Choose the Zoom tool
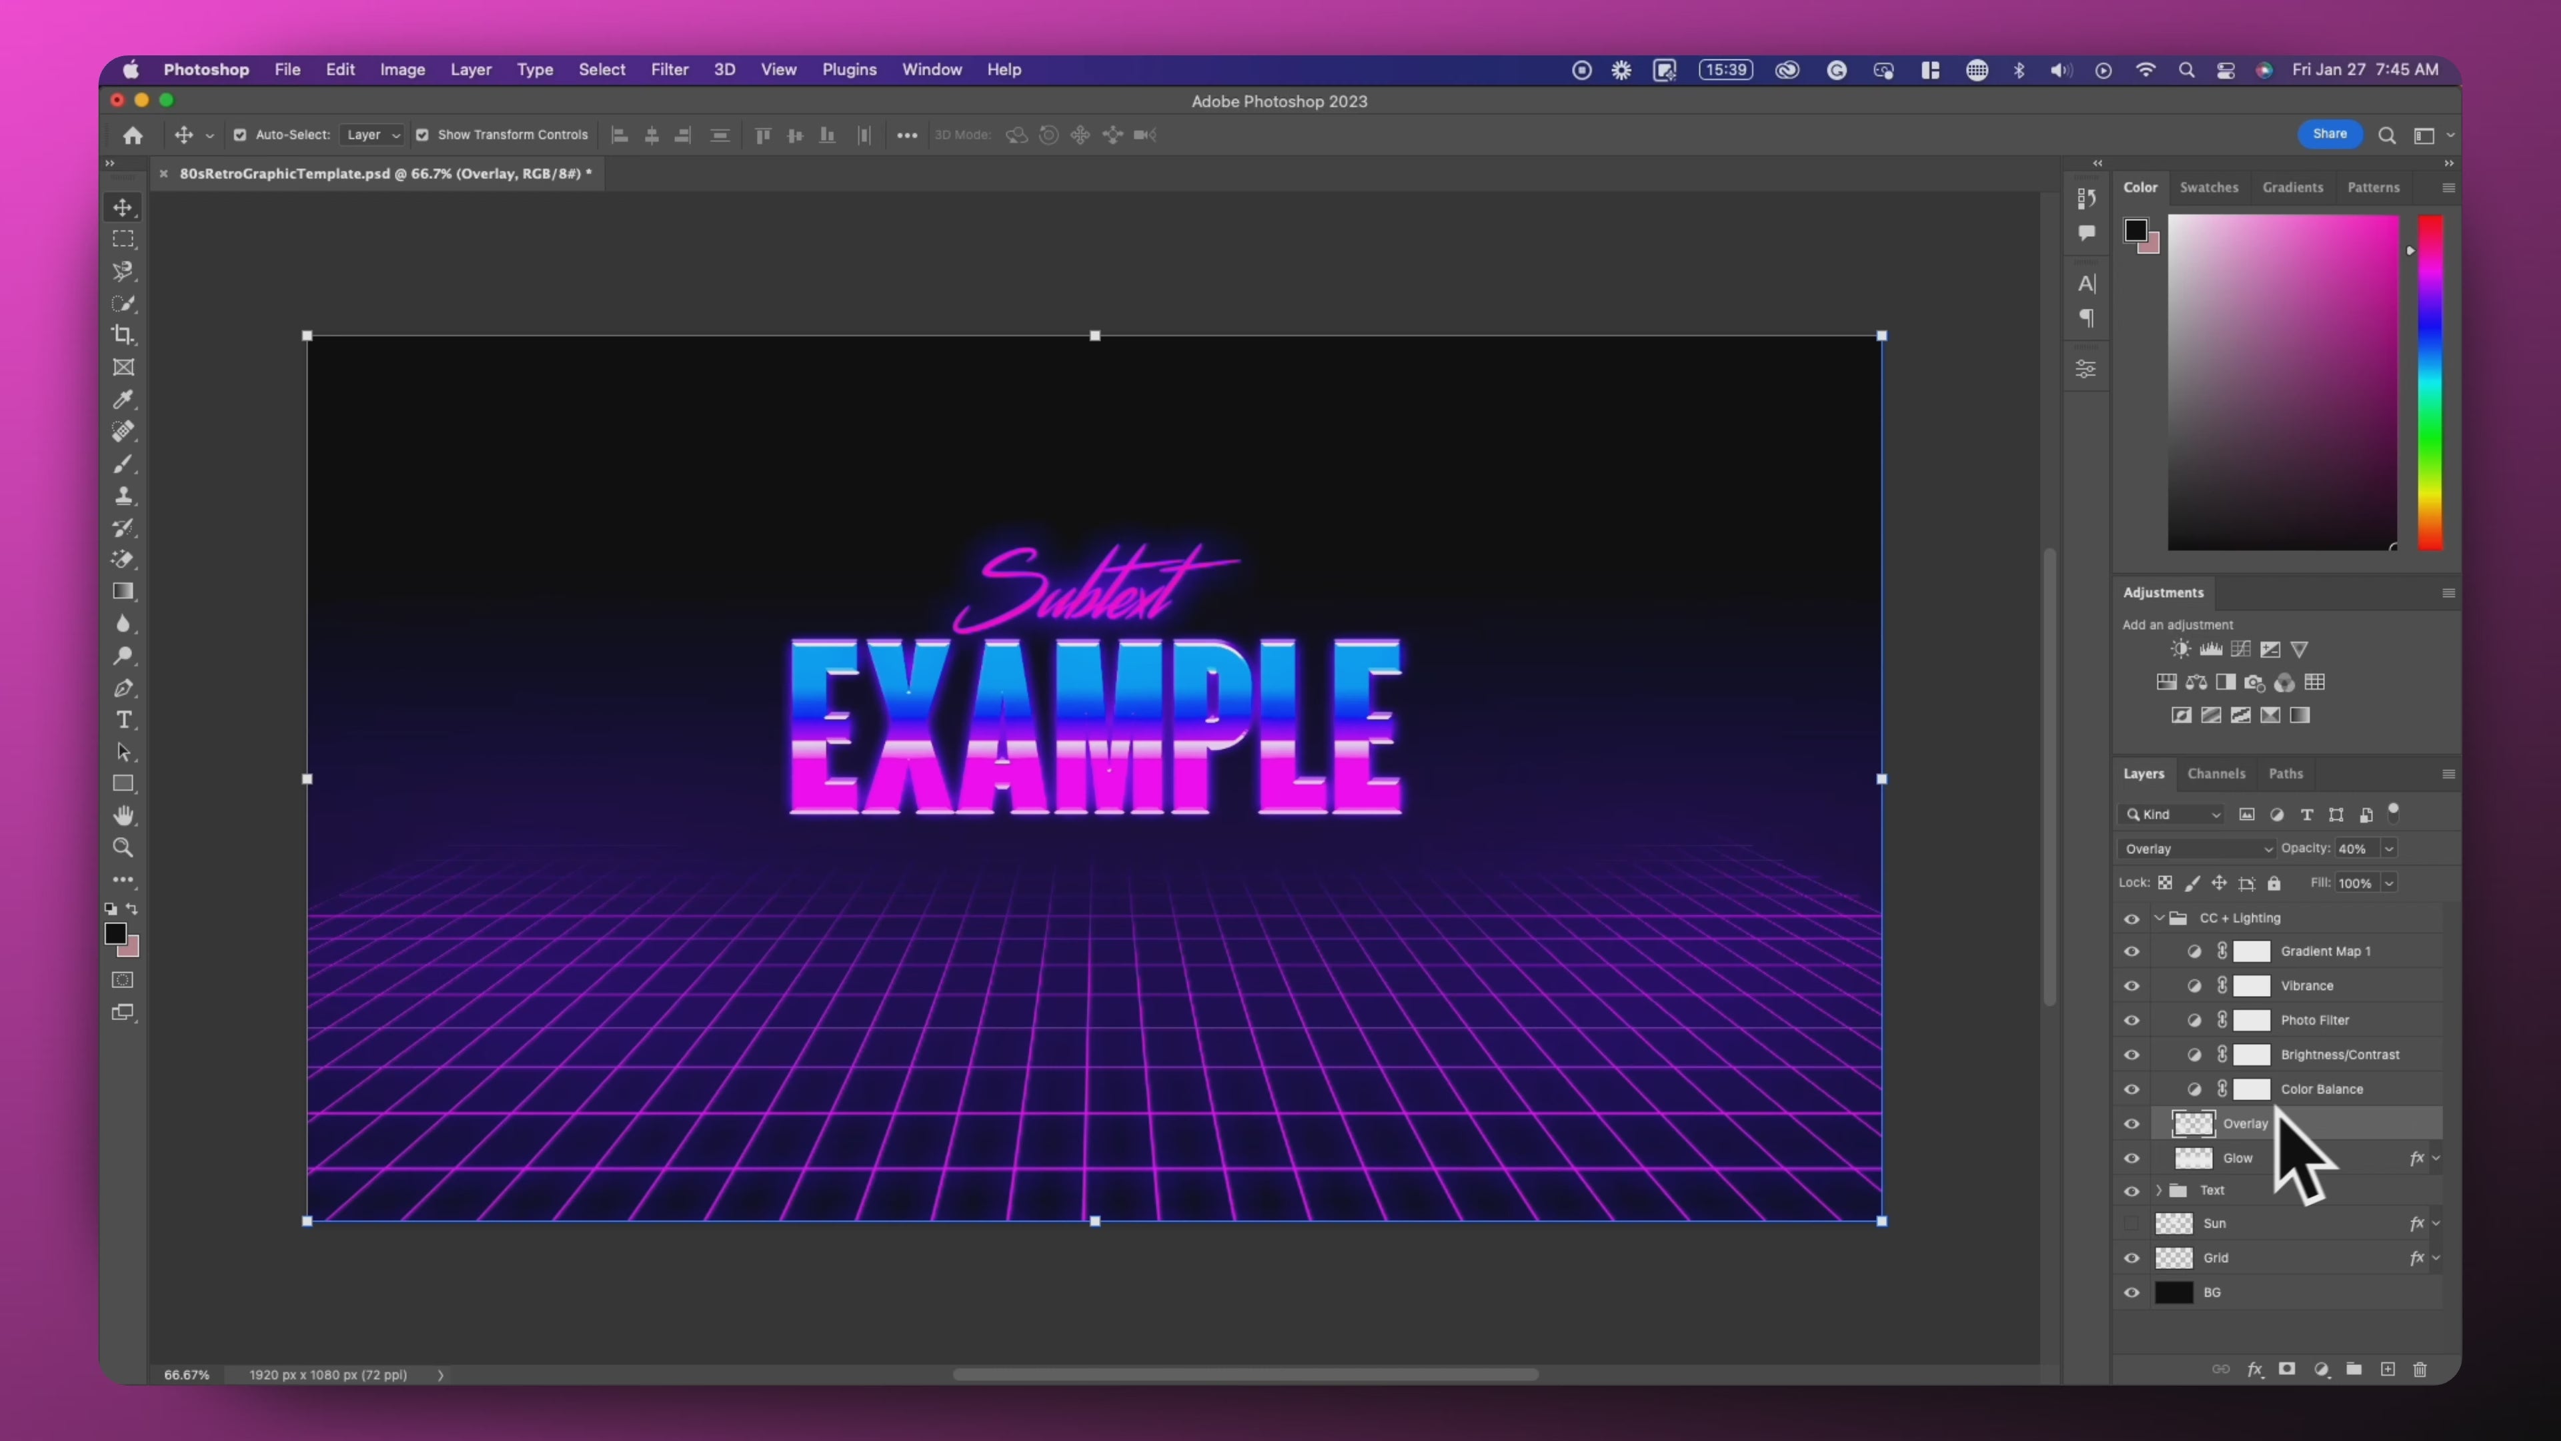 click(123, 849)
